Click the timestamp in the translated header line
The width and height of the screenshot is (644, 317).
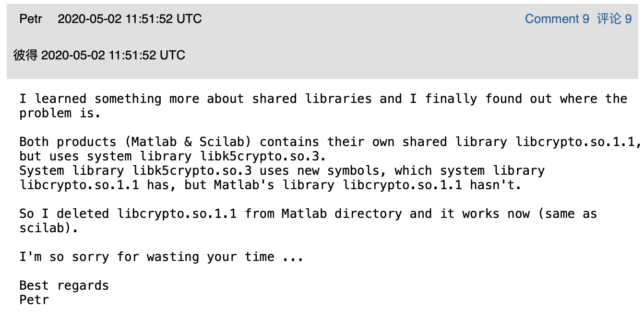113,55
